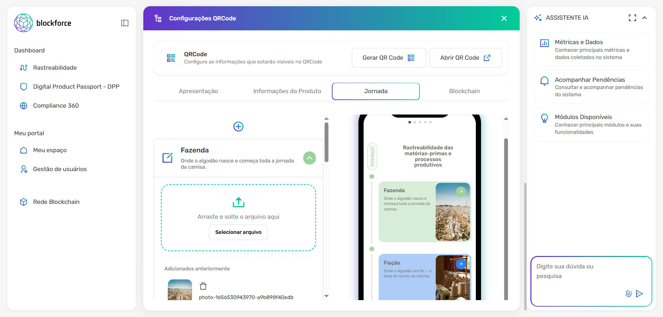This screenshot has width=663, height=317.
Task: Click the house icon for Meu espaço
Action: pyautogui.click(x=23, y=150)
